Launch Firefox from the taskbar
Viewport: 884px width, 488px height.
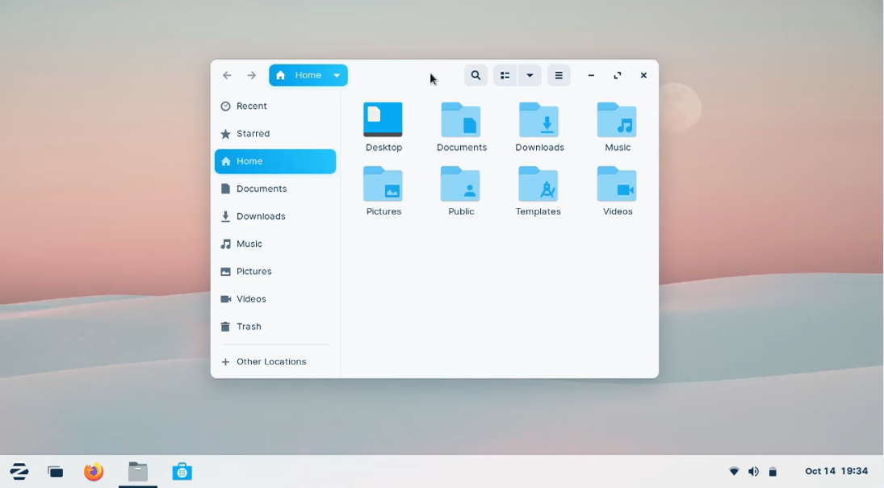click(x=94, y=472)
